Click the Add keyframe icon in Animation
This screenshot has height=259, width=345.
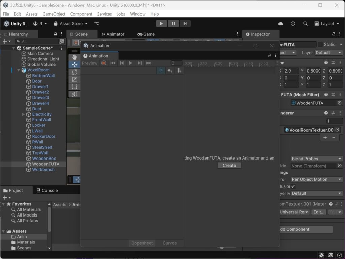(170, 70)
